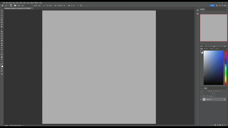Select the Crop tool
Viewport: 228px width, 128px height.
2,20
